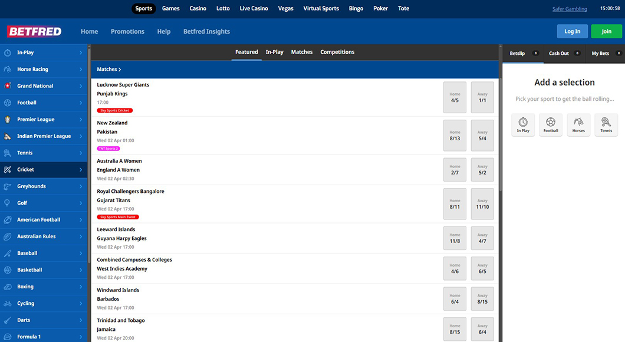Viewport: 625px width, 342px height.
Task: Select Windward Islands Home 6/4 odds
Action: (455, 299)
